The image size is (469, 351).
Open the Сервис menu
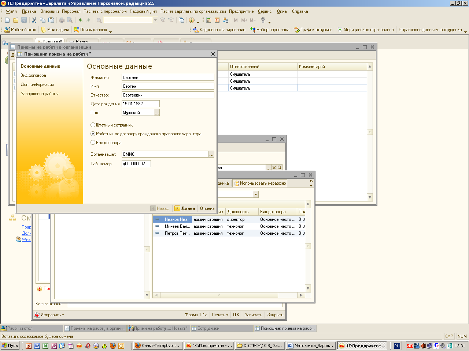coord(265,11)
